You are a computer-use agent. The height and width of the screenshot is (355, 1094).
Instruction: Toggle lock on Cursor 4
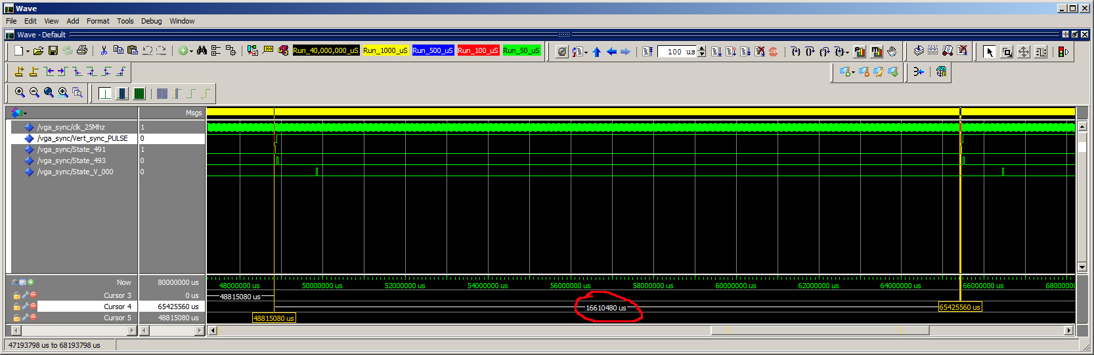pyautogui.click(x=16, y=307)
